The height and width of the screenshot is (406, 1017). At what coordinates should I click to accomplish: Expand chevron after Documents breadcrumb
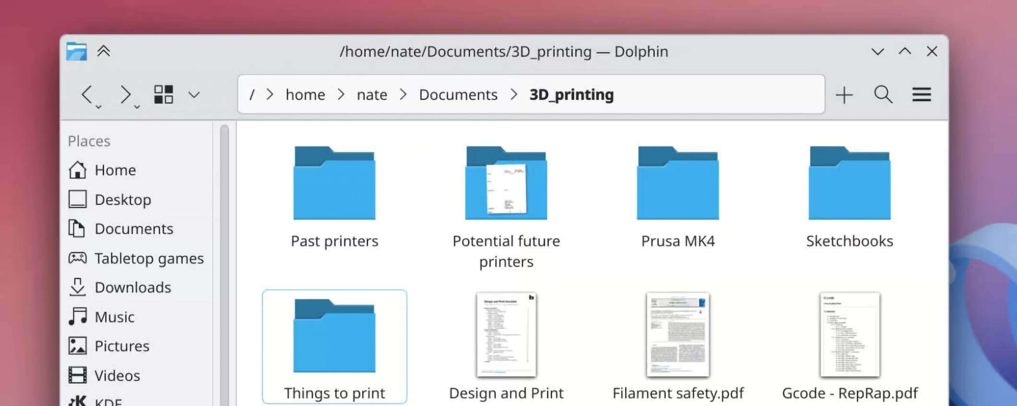(514, 95)
